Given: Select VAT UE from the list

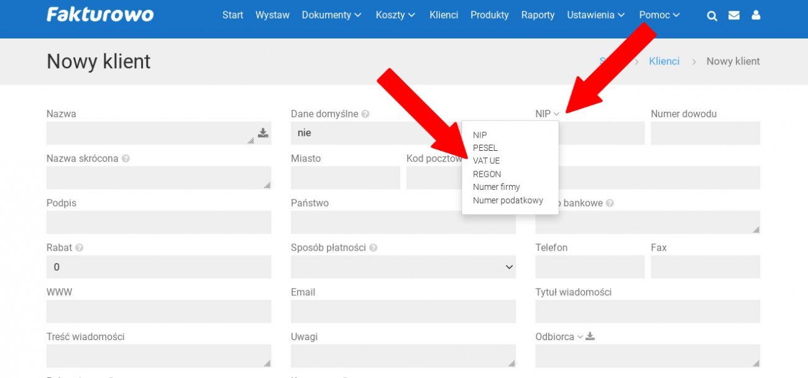Looking at the screenshot, I should [x=486, y=161].
